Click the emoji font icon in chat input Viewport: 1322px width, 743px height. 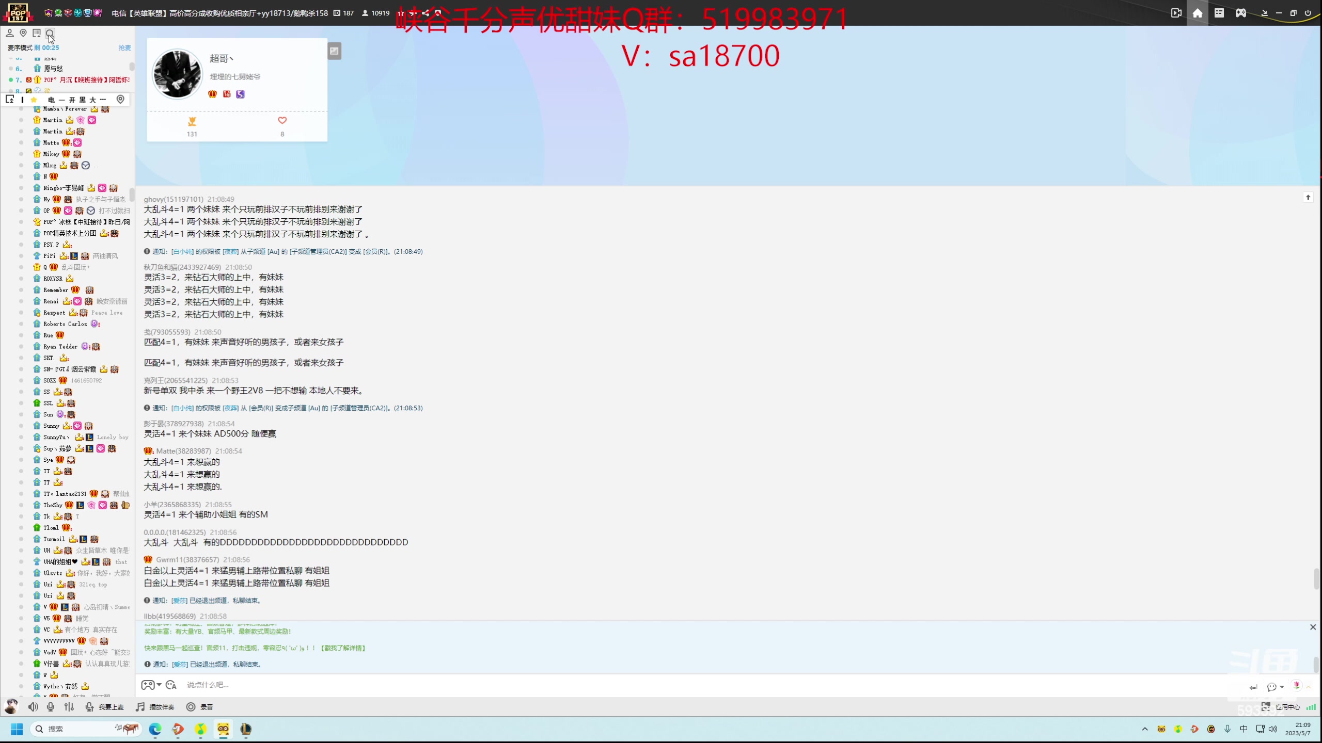(171, 685)
